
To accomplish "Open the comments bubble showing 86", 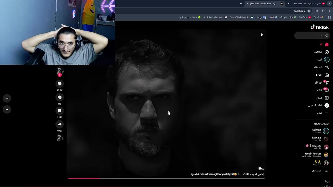I will pos(60,97).
